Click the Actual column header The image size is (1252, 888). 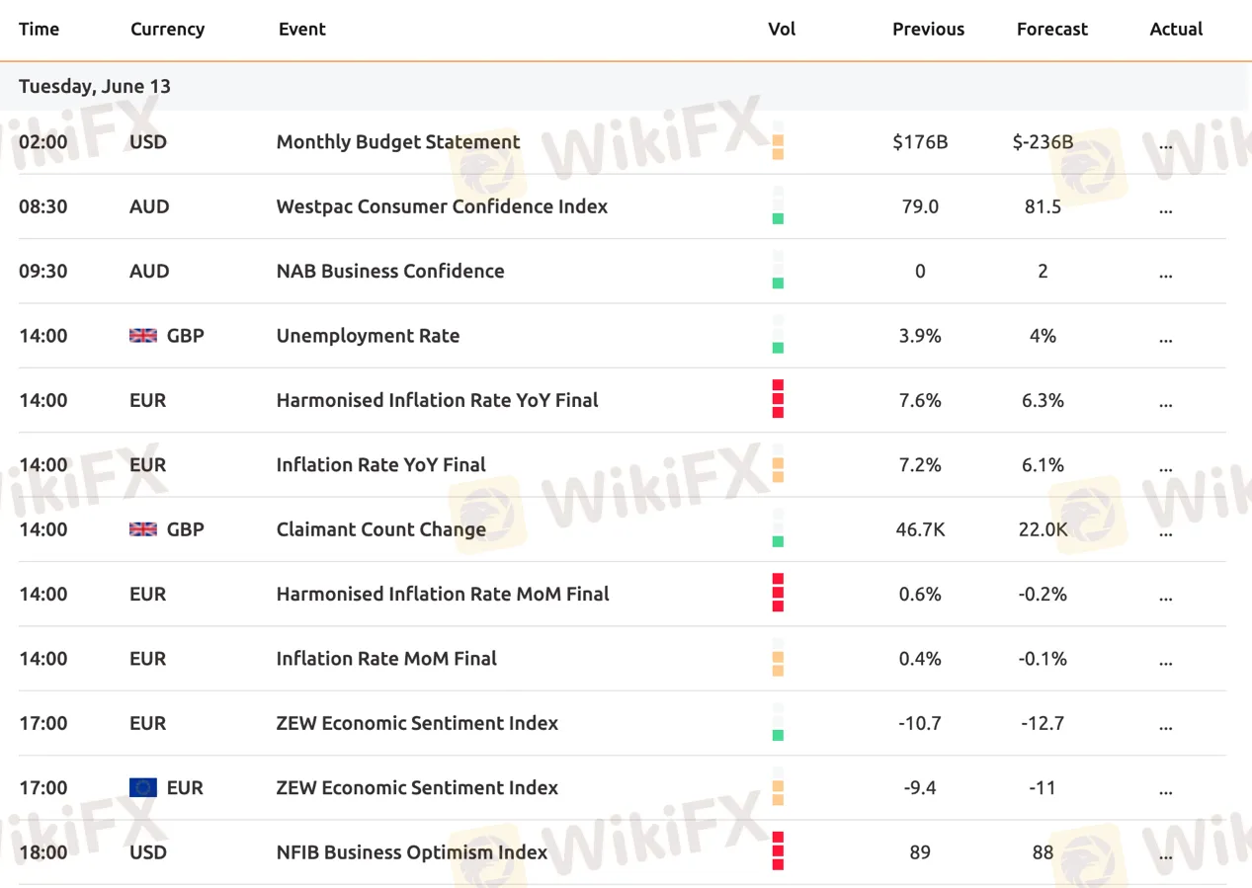coord(1176,29)
